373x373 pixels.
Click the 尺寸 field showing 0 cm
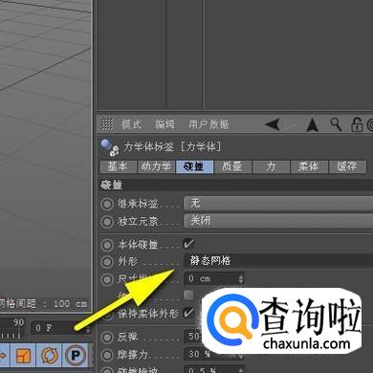click(x=214, y=279)
